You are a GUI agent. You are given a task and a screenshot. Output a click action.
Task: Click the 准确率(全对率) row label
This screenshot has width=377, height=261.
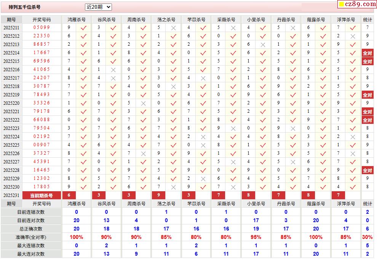click(31, 237)
